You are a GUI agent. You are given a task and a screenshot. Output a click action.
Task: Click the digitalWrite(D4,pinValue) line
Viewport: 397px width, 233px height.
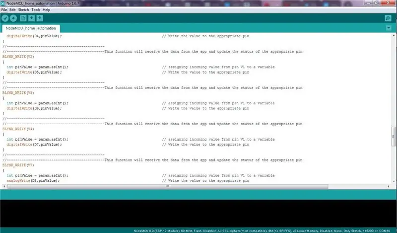(34, 36)
